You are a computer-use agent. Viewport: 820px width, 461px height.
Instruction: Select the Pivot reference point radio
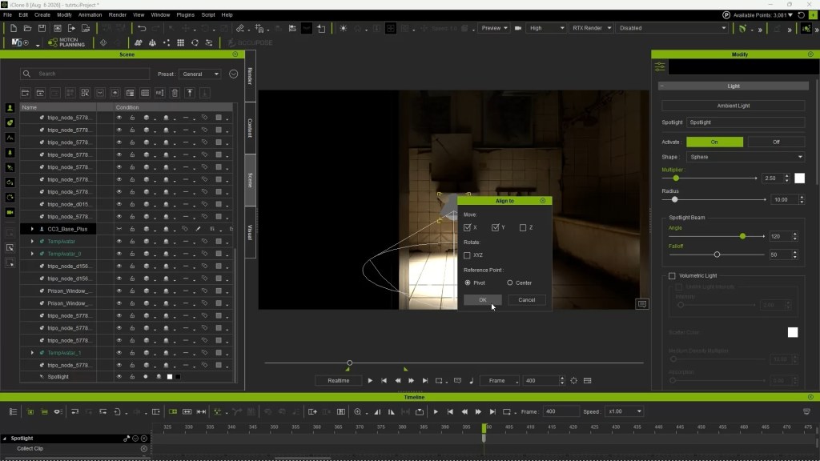point(468,283)
